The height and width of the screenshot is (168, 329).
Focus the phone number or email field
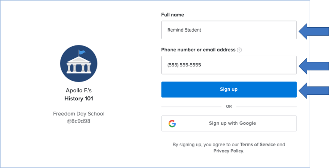coord(229,65)
